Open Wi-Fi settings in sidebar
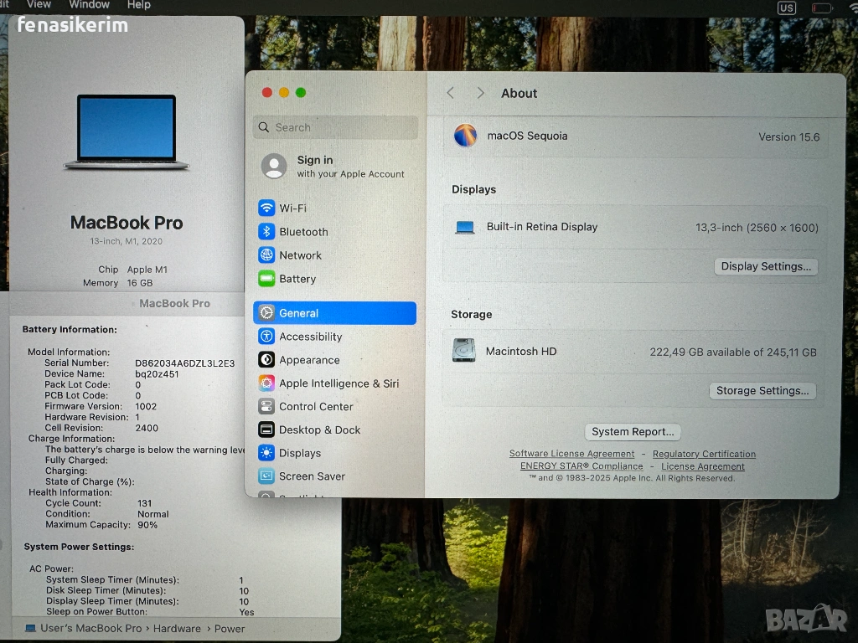The width and height of the screenshot is (858, 643). [292, 208]
